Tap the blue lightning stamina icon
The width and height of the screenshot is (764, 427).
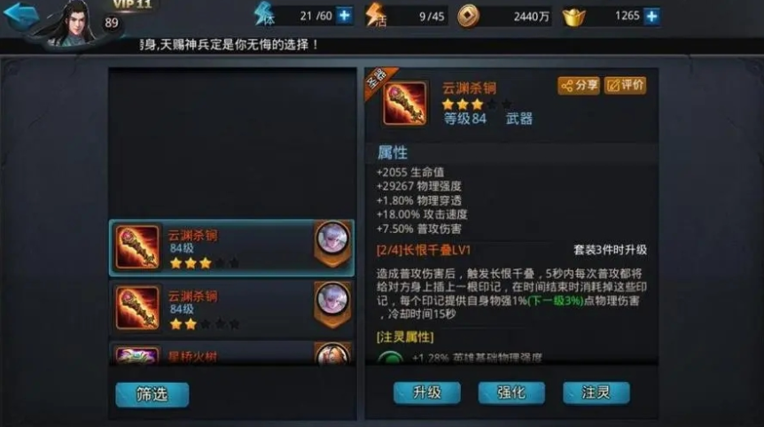[x=265, y=14]
